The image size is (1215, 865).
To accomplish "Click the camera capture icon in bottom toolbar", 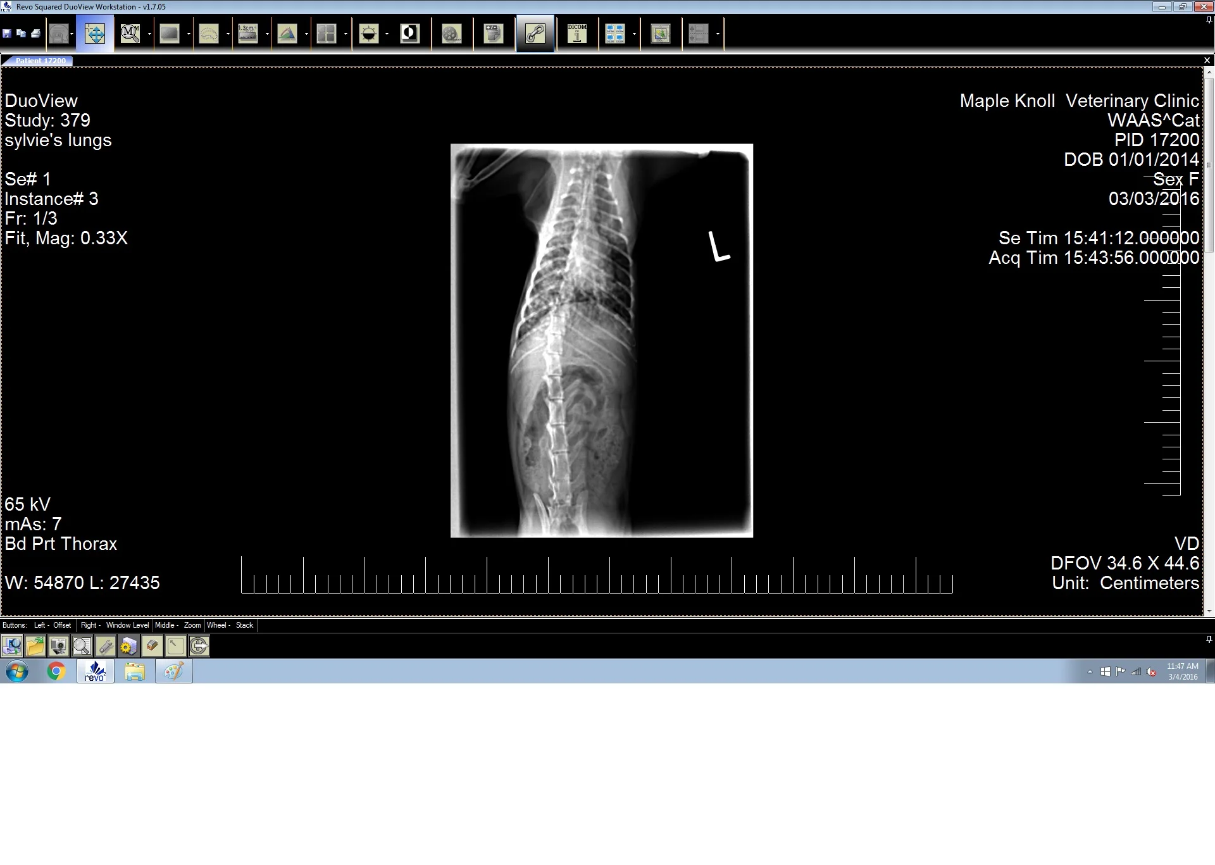I will pyautogui.click(x=58, y=646).
